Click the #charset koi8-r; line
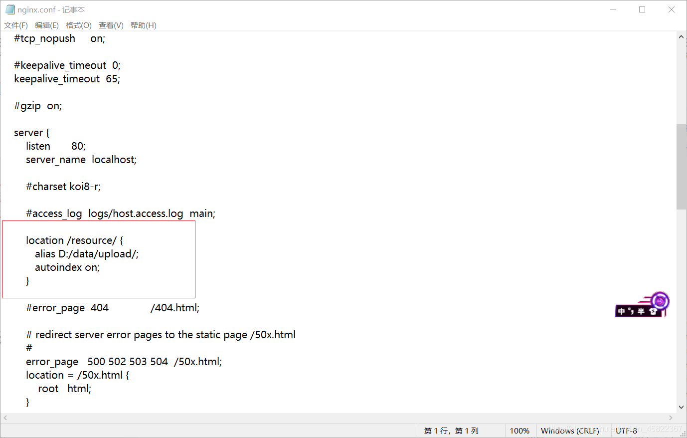This screenshot has width=687, height=438. [63, 187]
